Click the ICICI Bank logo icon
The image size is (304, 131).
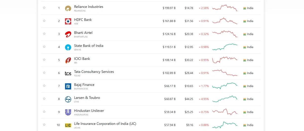(x=68, y=60)
